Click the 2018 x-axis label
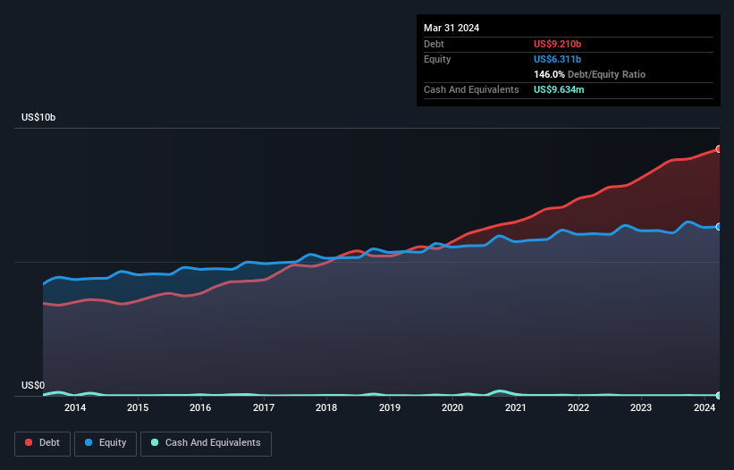Viewport: 734px width, 470px height. 326,407
